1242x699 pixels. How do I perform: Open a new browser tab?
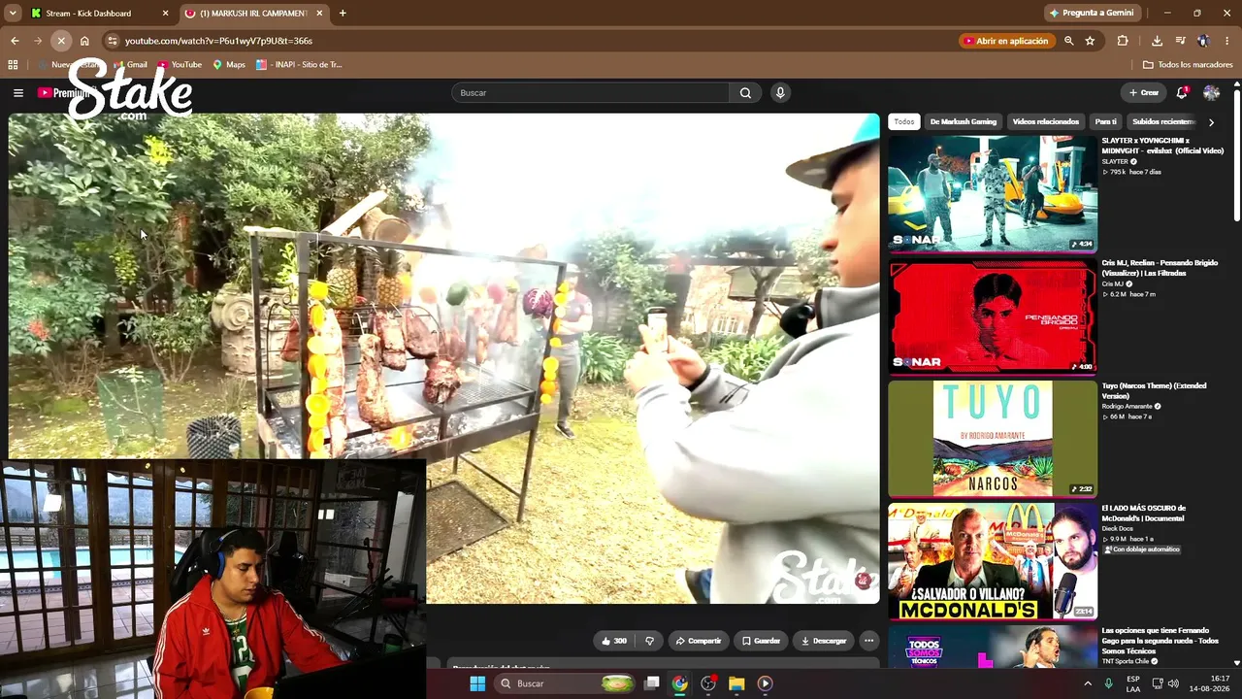343,14
